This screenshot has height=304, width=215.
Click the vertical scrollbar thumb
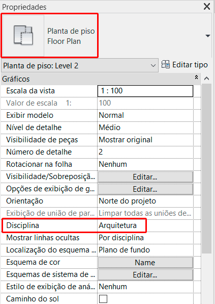tap(206, 168)
